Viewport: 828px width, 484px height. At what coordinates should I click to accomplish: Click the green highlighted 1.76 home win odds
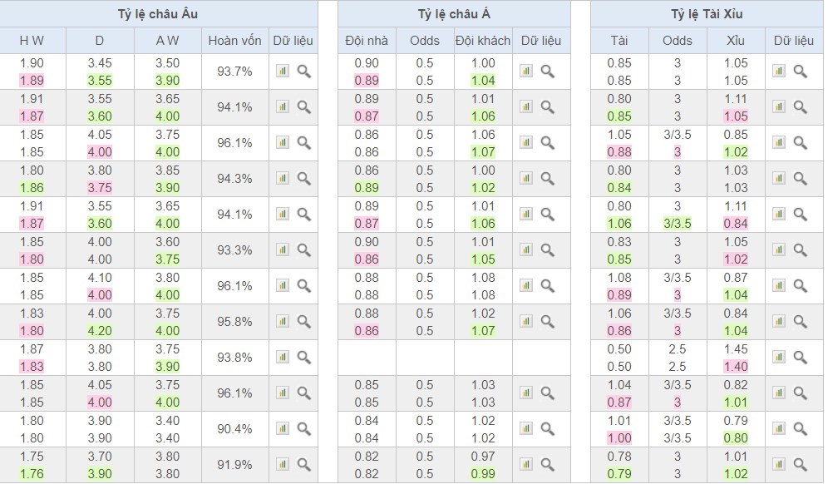coord(32,474)
